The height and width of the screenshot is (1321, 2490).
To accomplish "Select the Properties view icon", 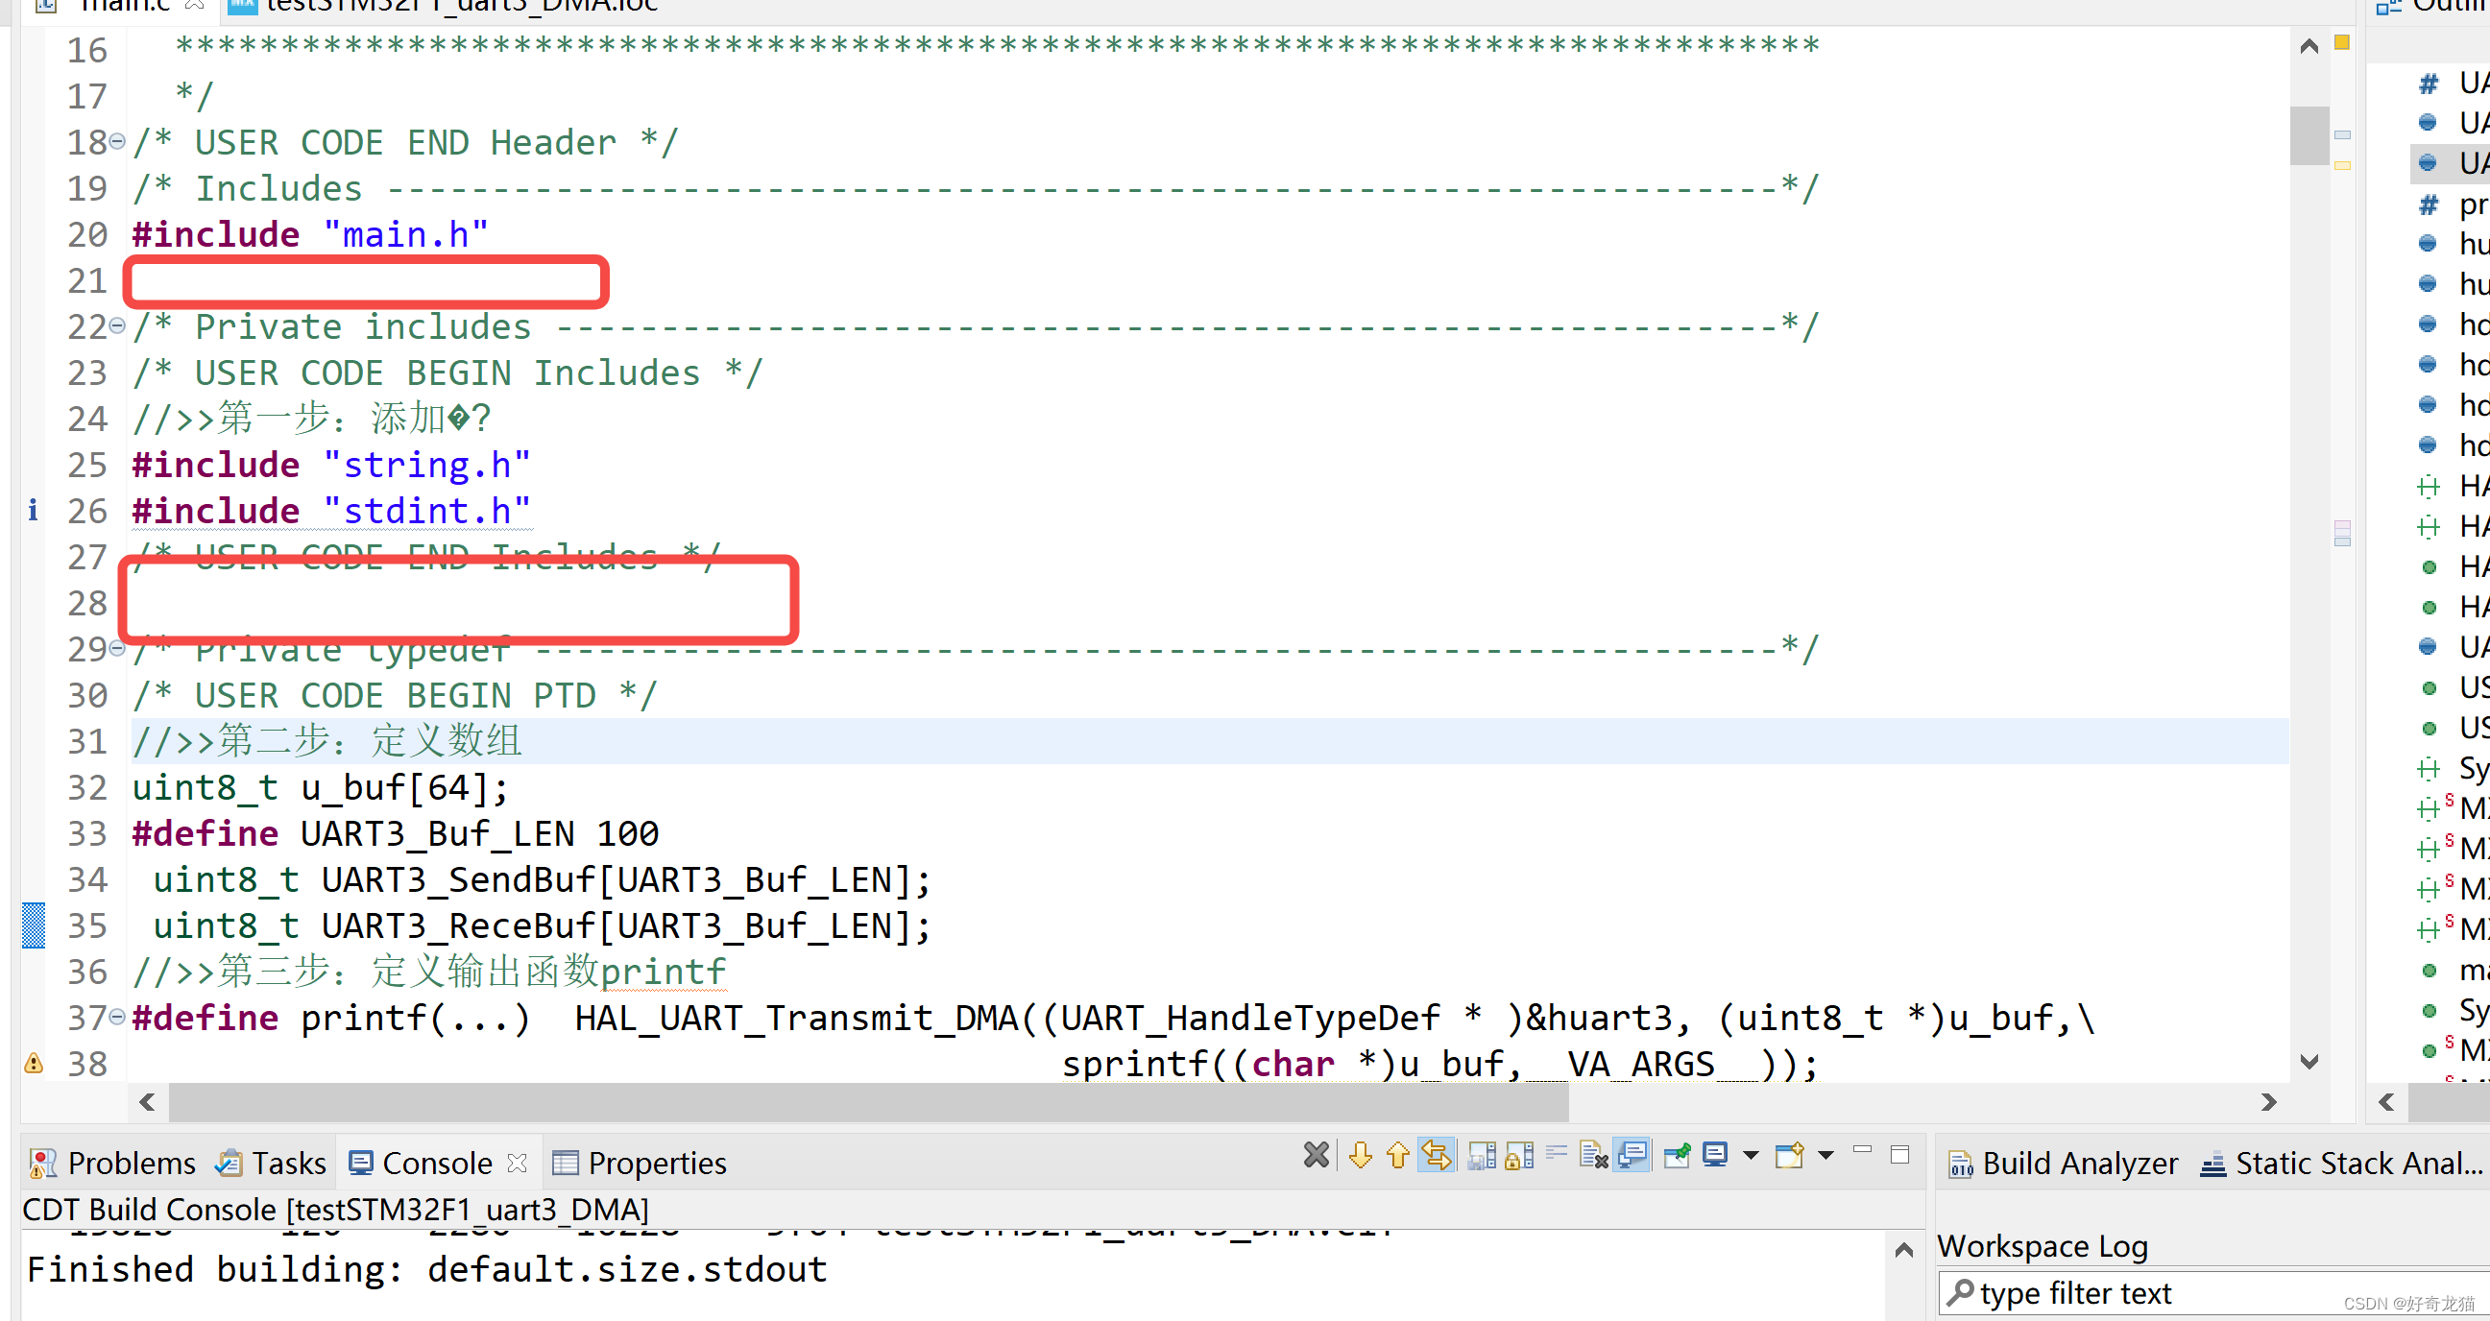I will [566, 1163].
